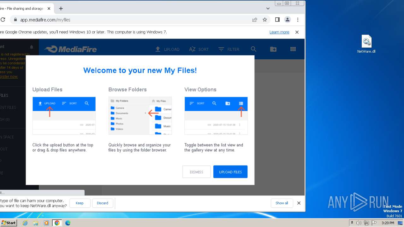Open Windows Media Player from taskbar
This screenshot has height=227, width=404.
pyautogui.click(x=46, y=223)
